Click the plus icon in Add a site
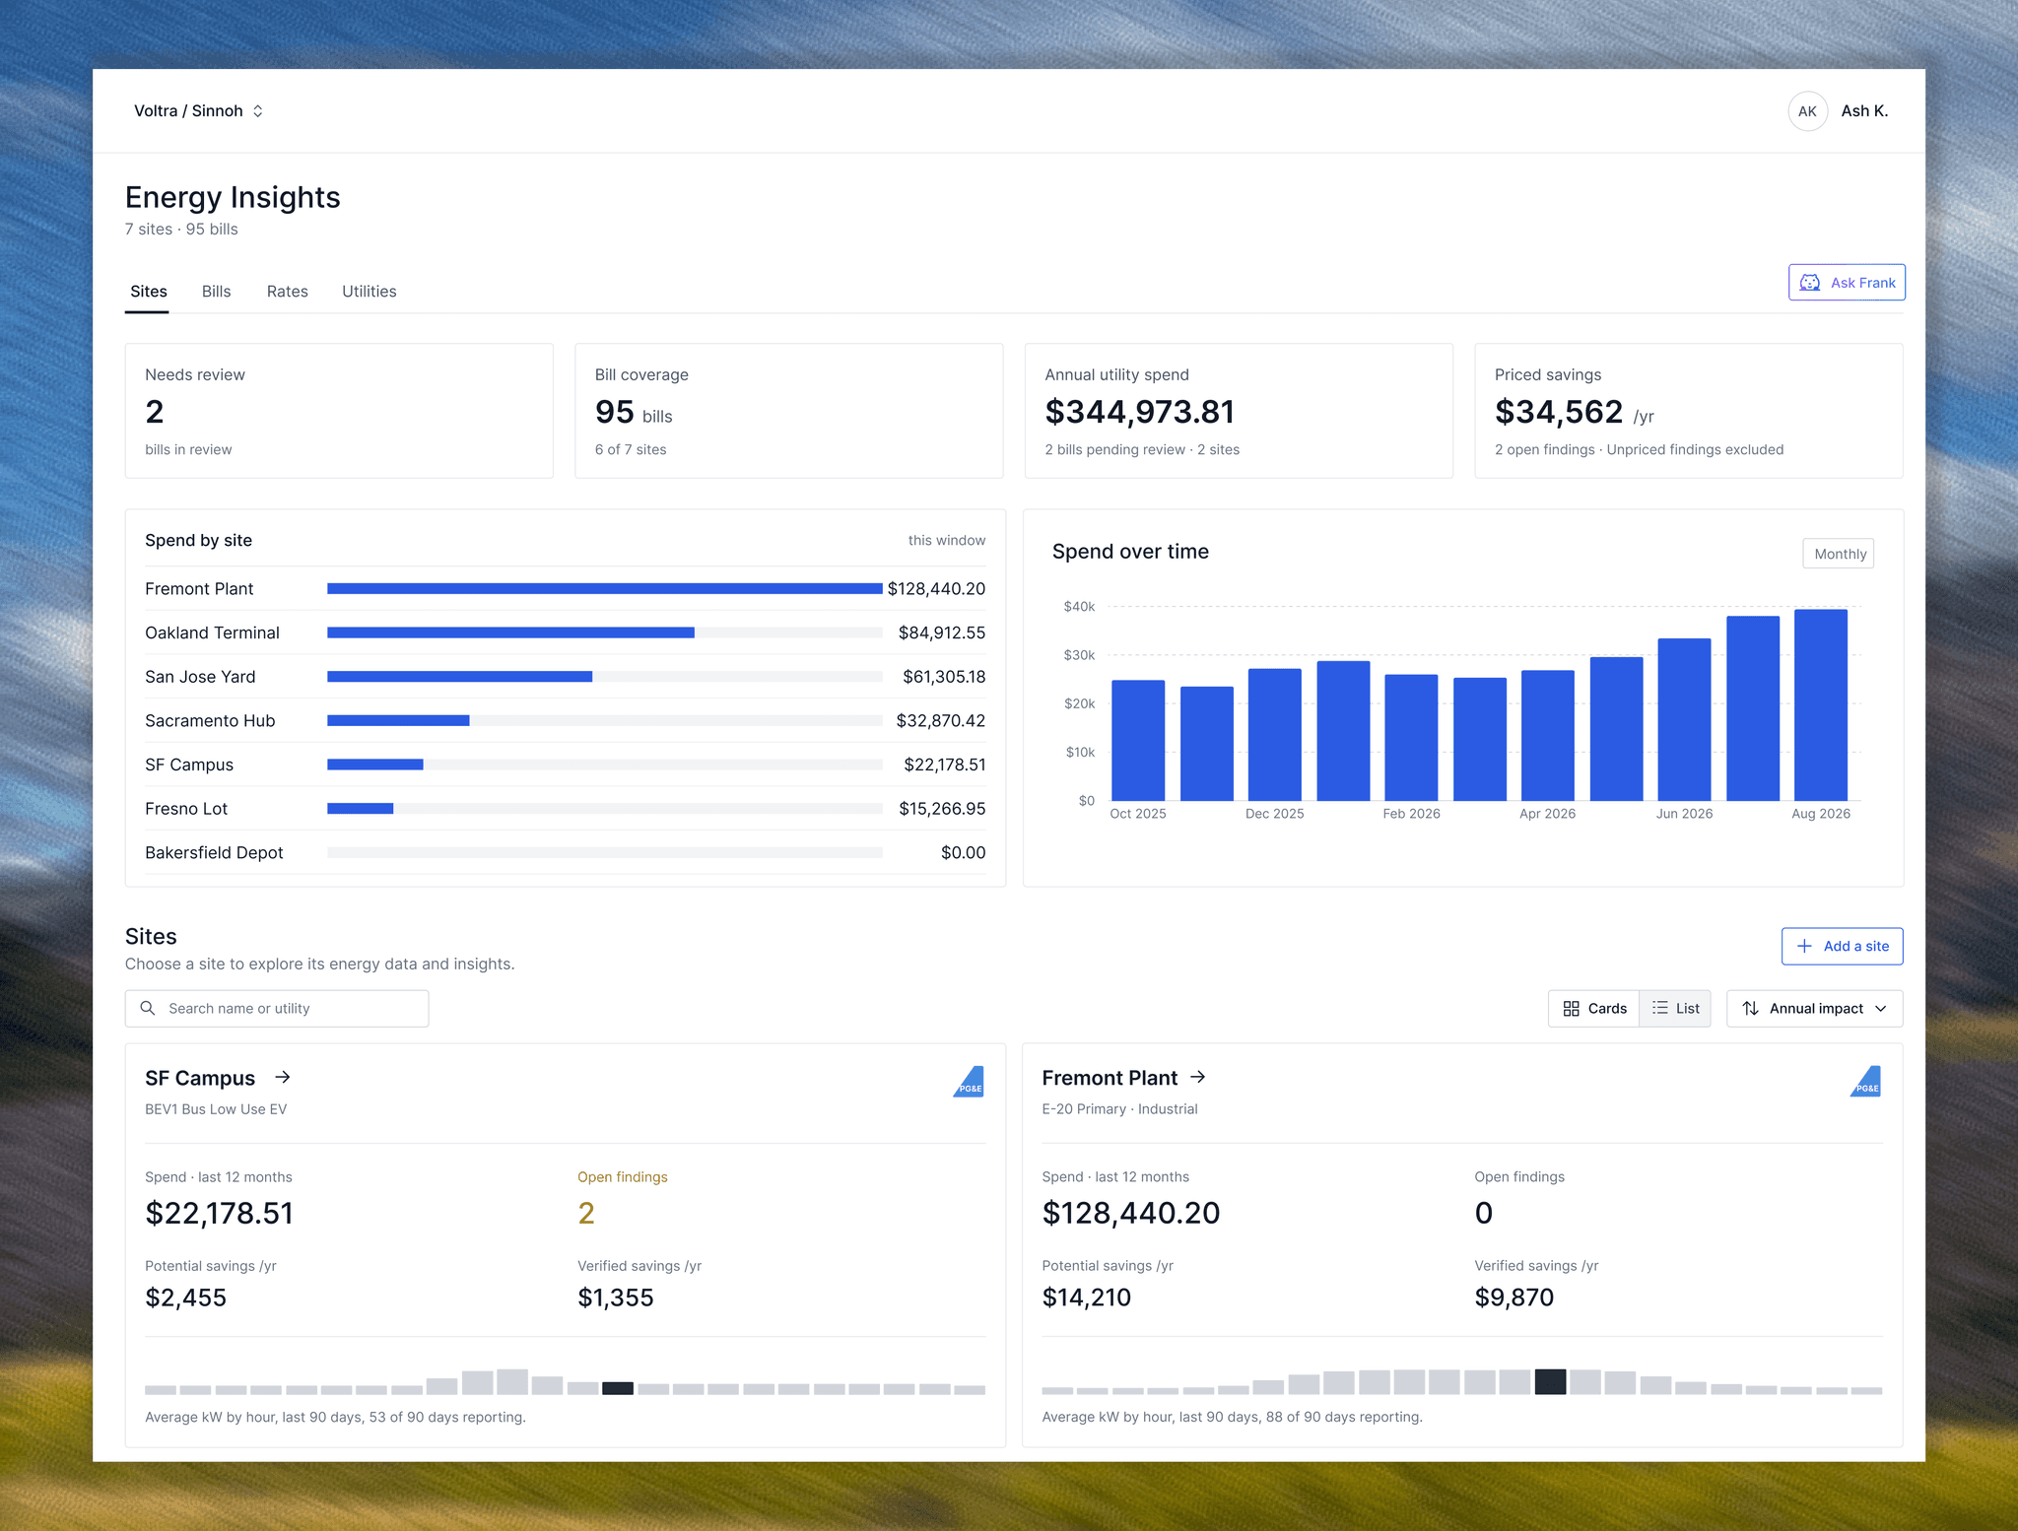 [1804, 946]
